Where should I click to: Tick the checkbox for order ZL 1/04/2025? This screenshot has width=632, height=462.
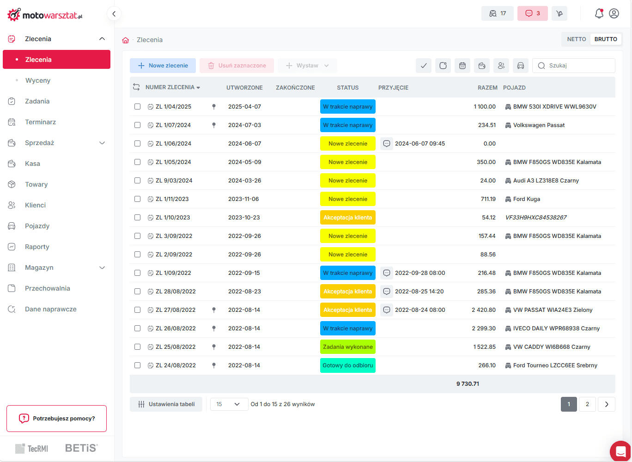137,107
